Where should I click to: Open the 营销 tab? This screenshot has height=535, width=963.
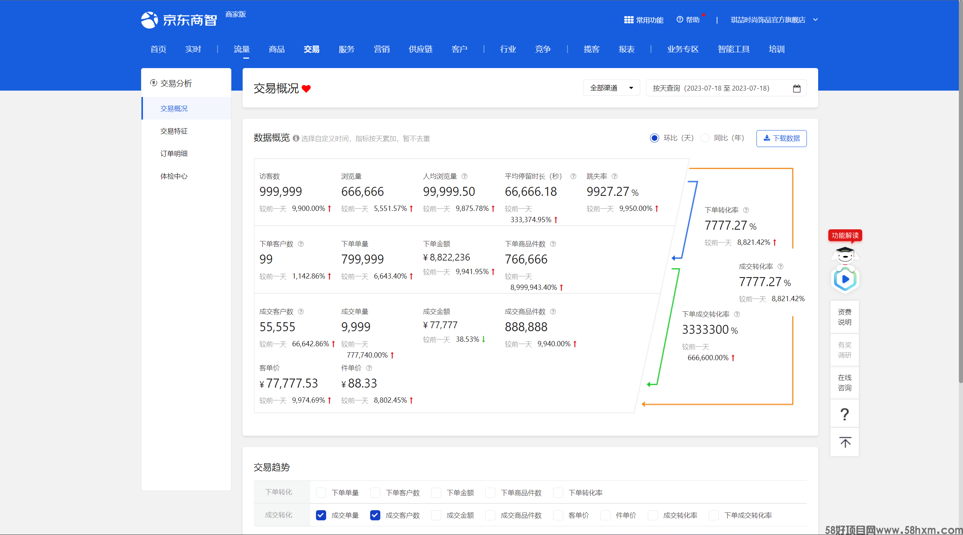click(x=381, y=49)
